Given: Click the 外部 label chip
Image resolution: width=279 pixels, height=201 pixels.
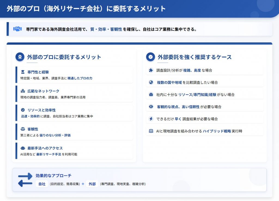Looking at the screenshot, I should [x=92, y=184].
